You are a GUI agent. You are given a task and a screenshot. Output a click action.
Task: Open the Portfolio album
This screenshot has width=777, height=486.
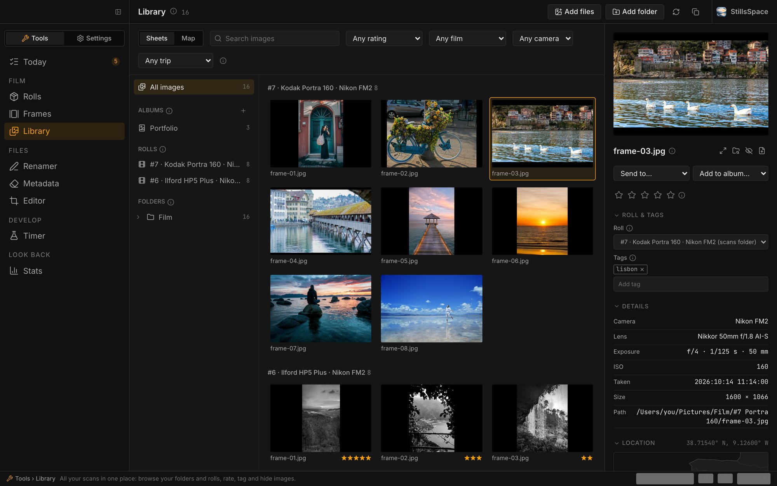(x=194, y=128)
